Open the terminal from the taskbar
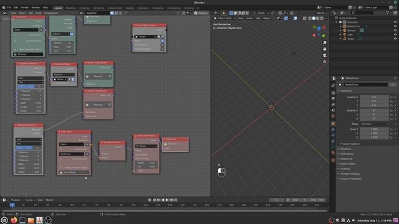Screen dimensions: 399x224 click(22, 220)
